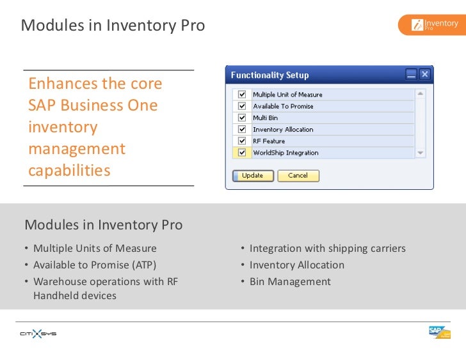Viewport: 466px width, 349px height.
Task: Click the scroll up arrow in list
Action: tap(420, 94)
